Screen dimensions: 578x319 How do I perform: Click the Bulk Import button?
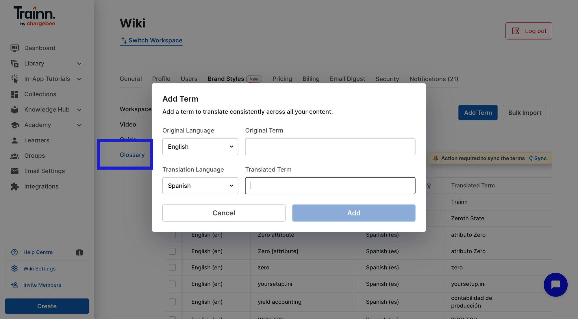pyautogui.click(x=525, y=113)
